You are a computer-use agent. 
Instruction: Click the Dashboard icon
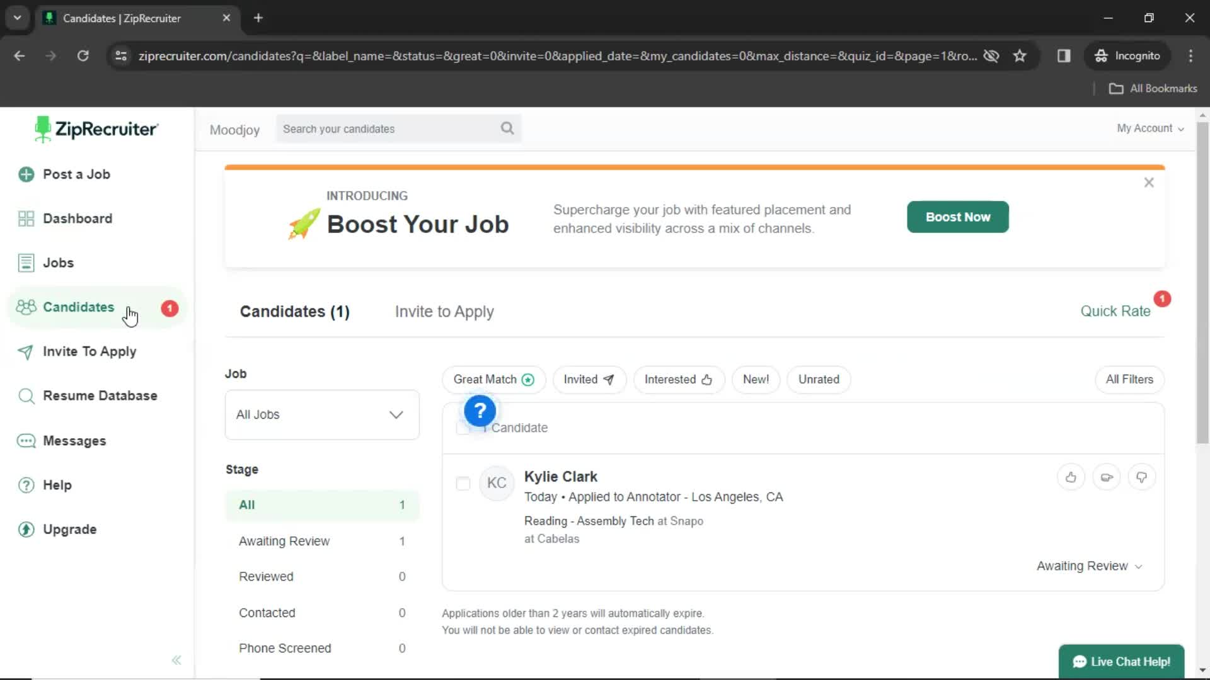[26, 218]
